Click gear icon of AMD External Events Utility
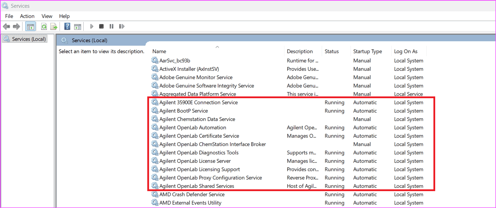496x208 pixels. pos(155,203)
